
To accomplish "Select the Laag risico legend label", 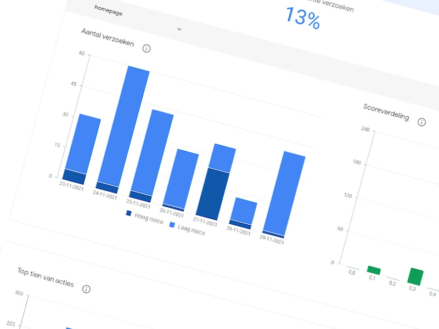I will 192,230.
